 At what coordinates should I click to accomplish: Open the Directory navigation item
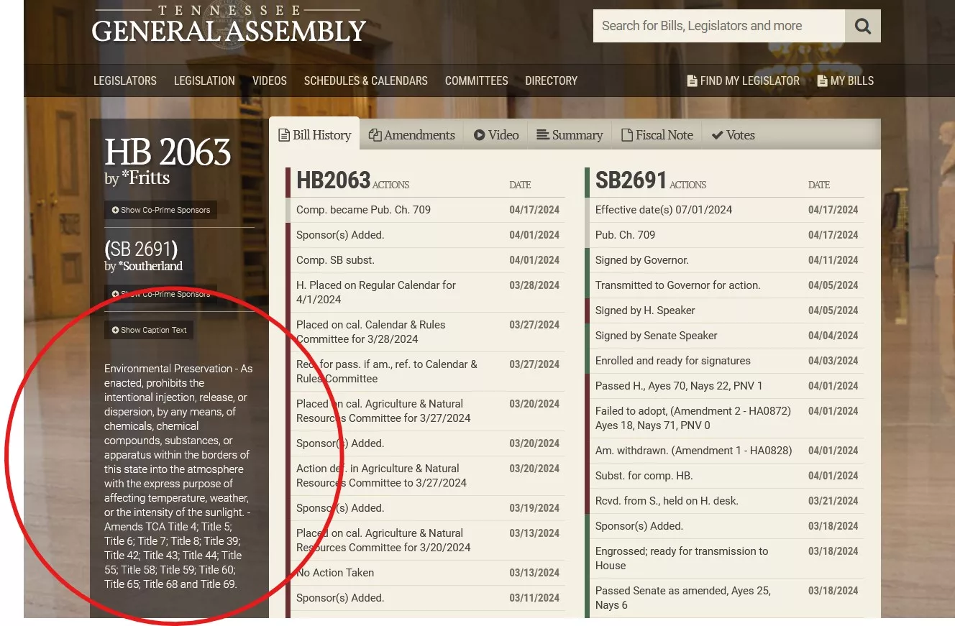coord(551,81)
